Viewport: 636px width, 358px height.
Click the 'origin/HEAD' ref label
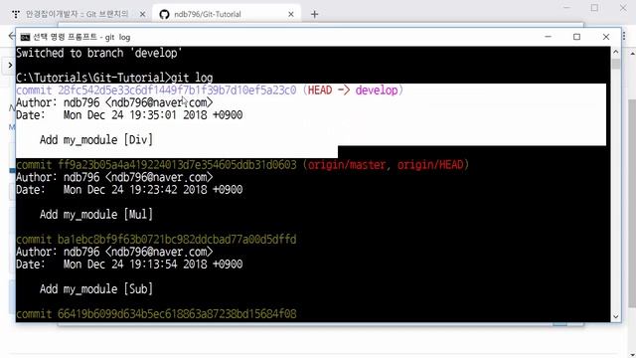pyautogui.click(x=430, y=165)
